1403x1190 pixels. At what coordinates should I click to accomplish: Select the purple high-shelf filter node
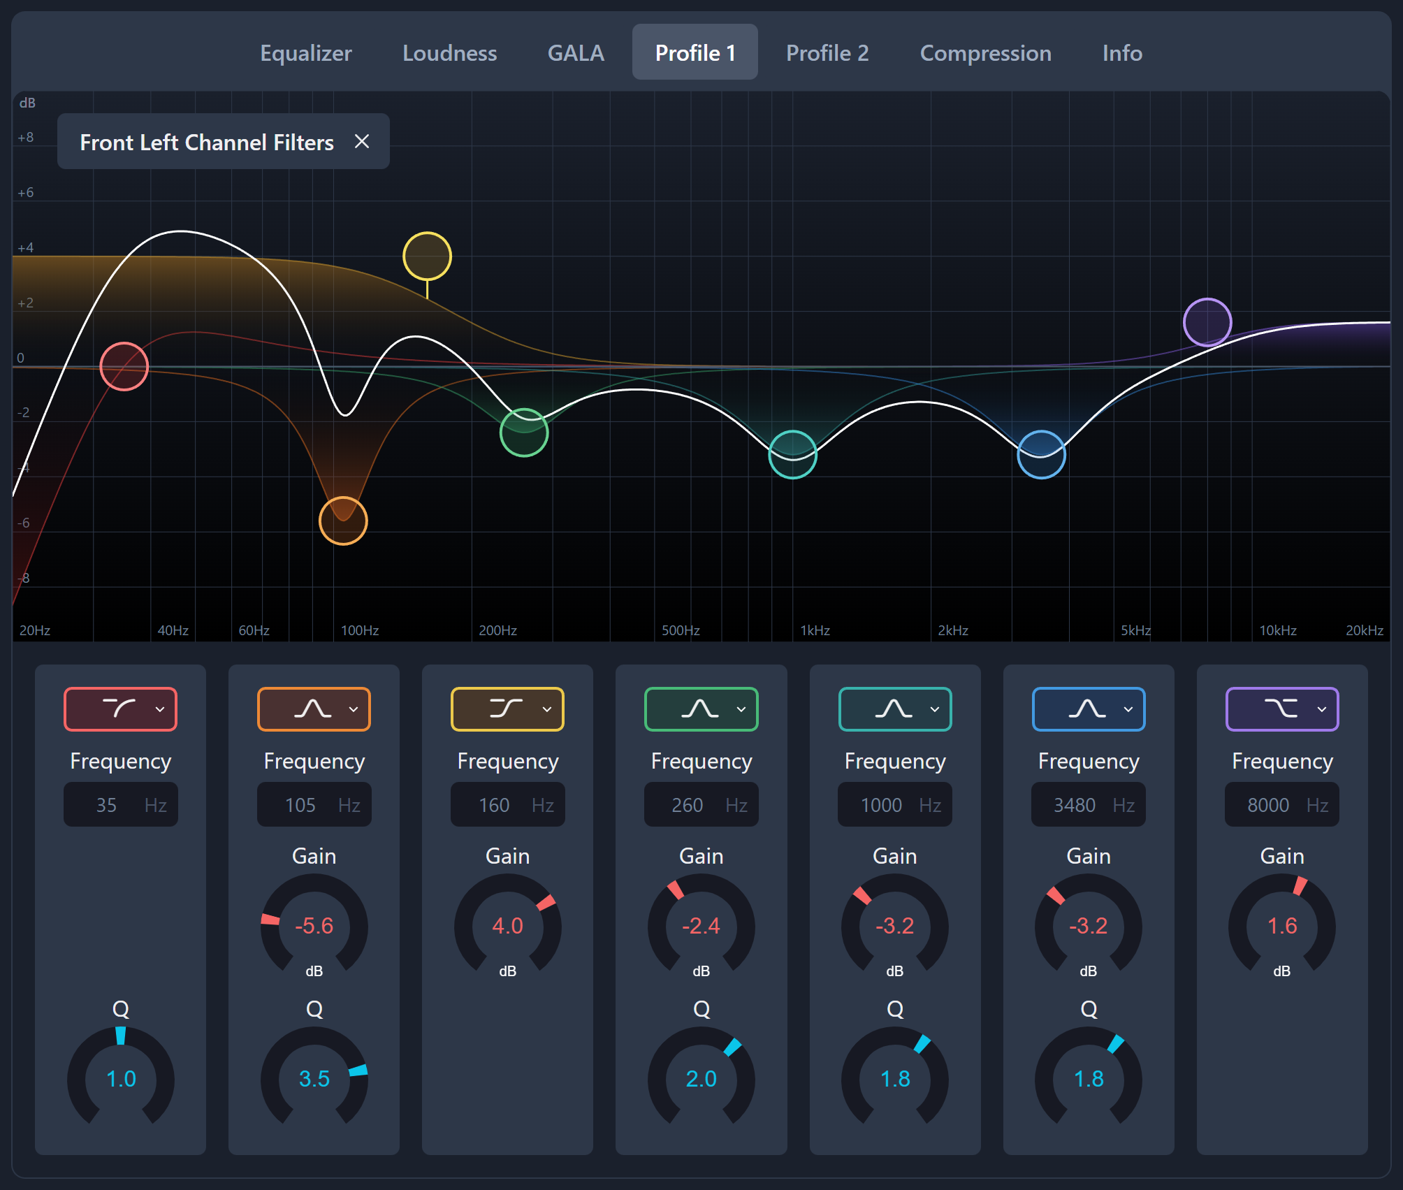pyautogui.click(x=1207, y=322)
